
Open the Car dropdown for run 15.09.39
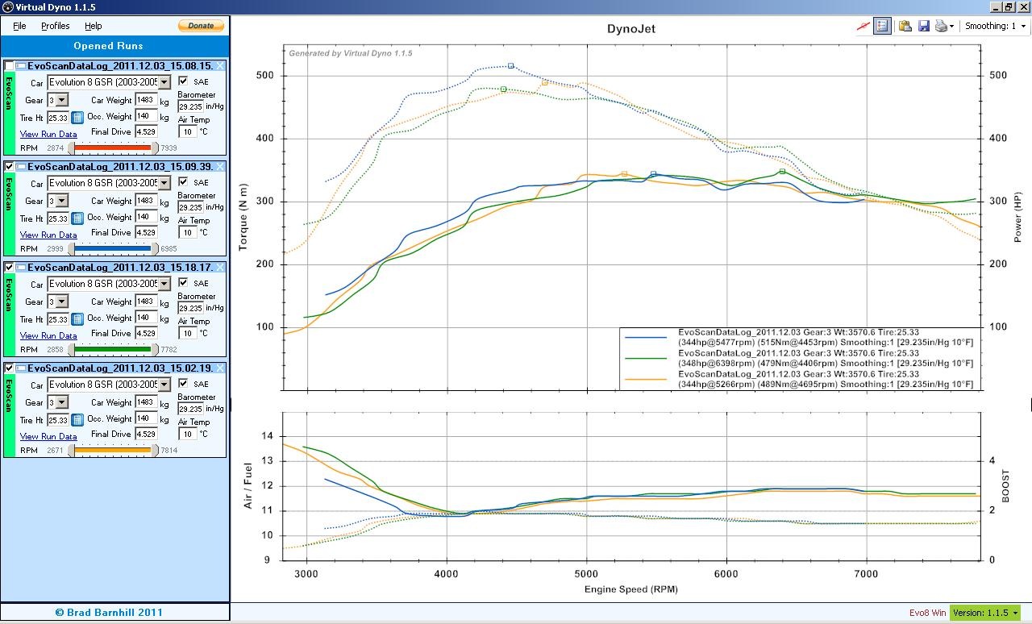164,183
